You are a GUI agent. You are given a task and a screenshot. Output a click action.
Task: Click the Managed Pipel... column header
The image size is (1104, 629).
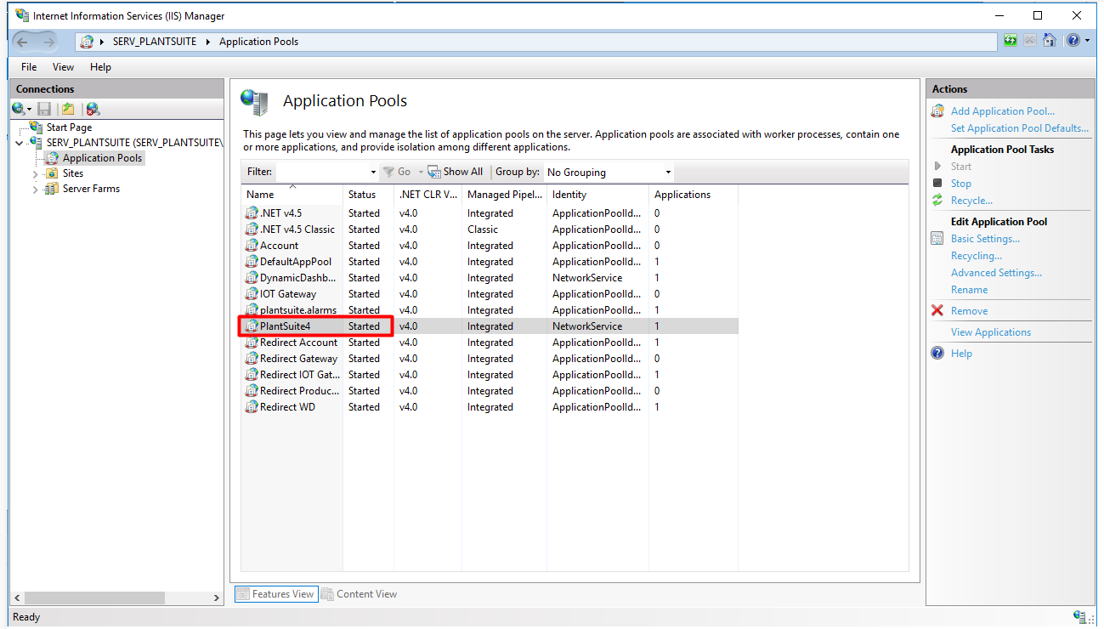pos(504,195)
